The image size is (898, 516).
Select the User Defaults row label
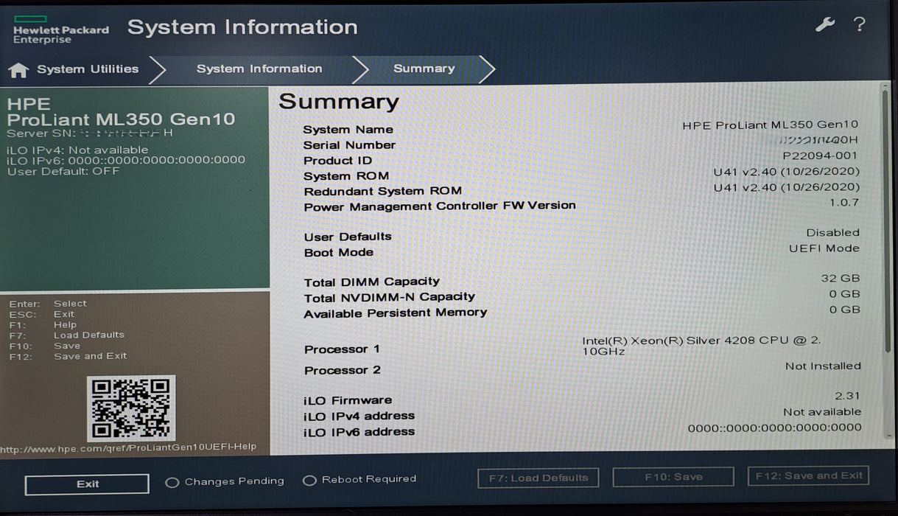348,237
